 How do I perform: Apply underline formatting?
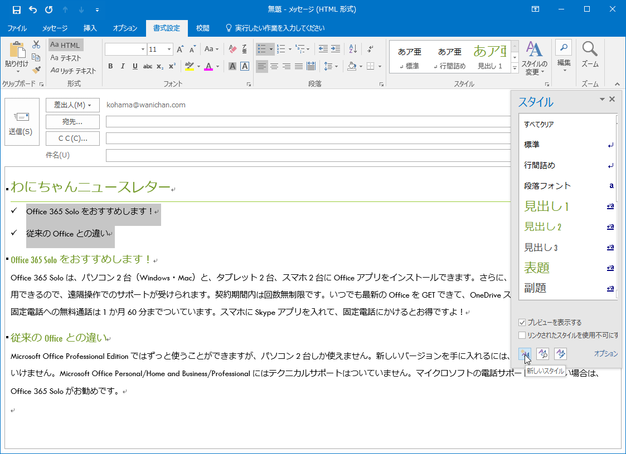[135, 66]
